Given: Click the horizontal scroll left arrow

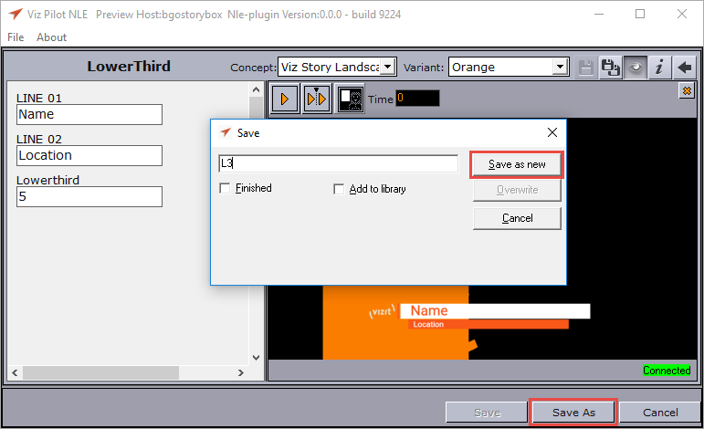Looking at the screenshot, I should (x=15, y=372).
